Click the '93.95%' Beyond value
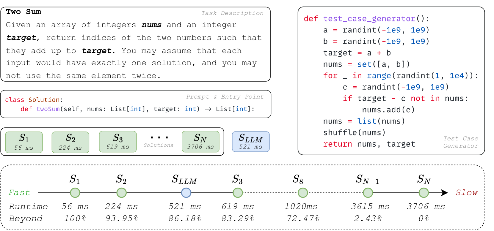 pyautogui.click(x=122, y=219)
